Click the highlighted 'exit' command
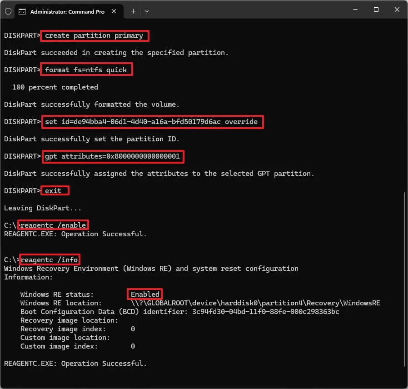 pos(54,190)
